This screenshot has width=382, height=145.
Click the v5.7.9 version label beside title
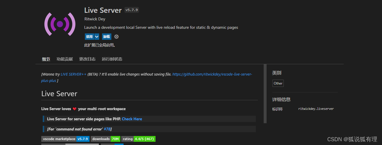[x=132, y=10]
